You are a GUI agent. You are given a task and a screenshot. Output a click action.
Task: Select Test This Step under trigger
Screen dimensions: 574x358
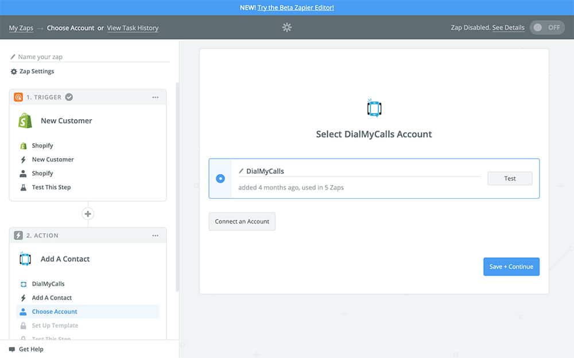[x=51, y=187]
